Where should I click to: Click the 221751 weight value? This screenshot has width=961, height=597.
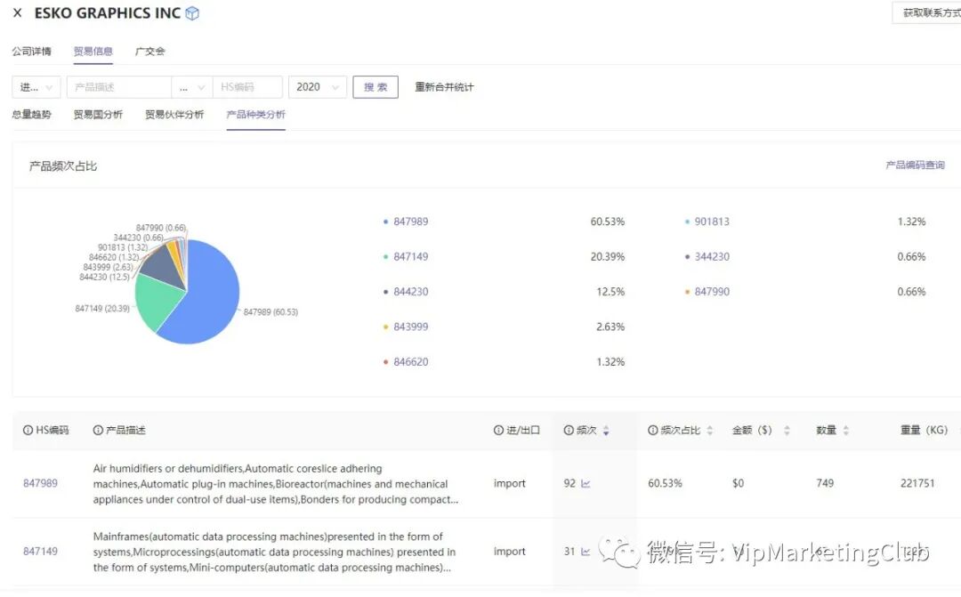tap(917, 483)
